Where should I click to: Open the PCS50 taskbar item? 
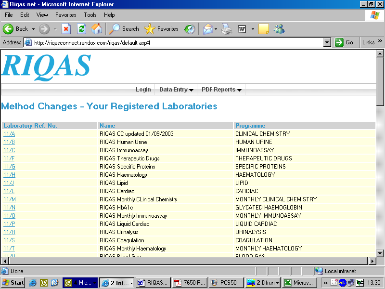(x=227, y=283)
